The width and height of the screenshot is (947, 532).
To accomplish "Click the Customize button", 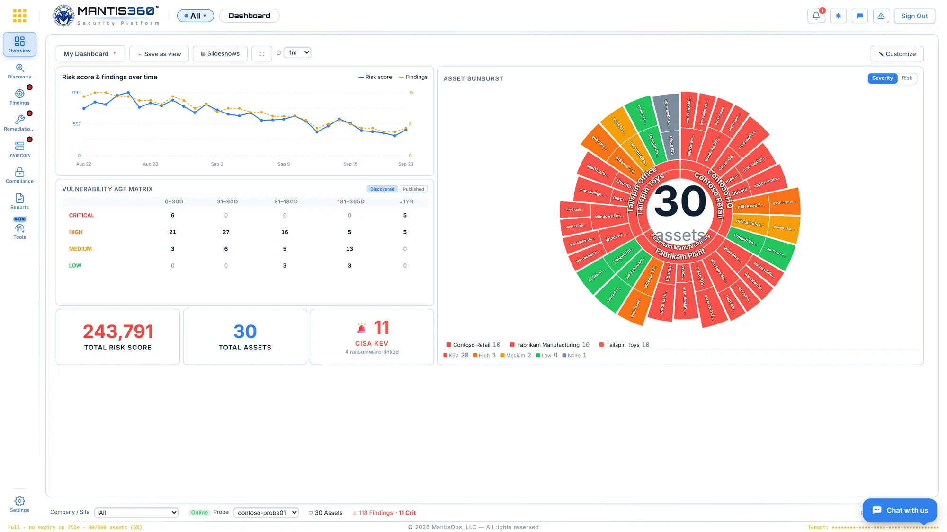I will pos(897,54).
